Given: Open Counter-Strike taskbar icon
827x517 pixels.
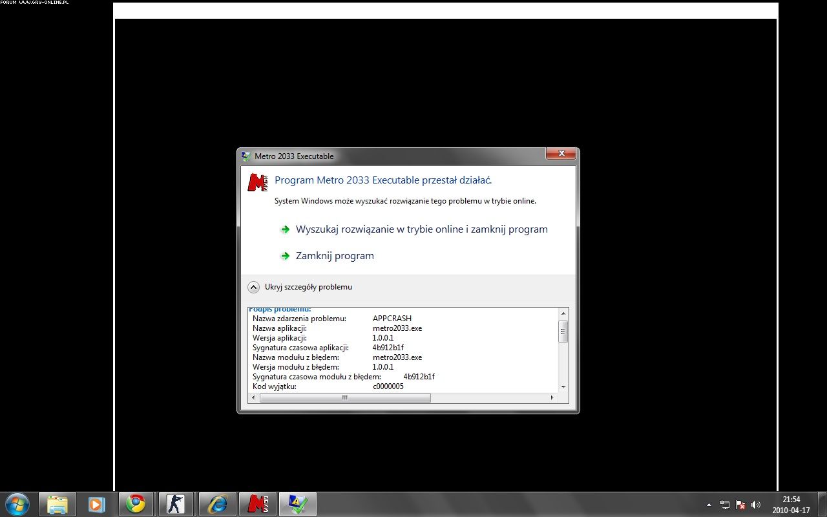Looking at the screenshot, I should tap(176, 504).
